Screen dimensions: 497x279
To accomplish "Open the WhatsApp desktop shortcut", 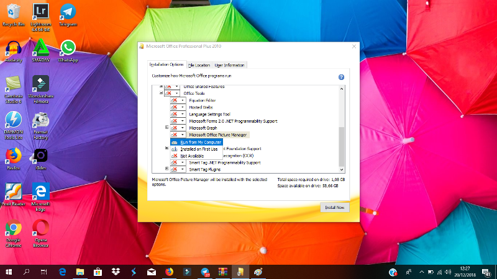I will point(68,51).
